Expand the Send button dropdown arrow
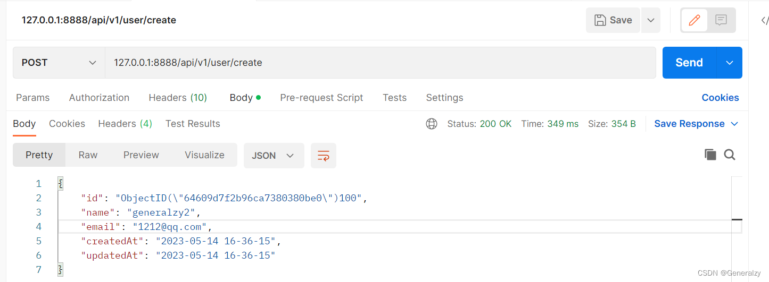The height and width of the screenshot is (282, 769). (x=730, y=63)
